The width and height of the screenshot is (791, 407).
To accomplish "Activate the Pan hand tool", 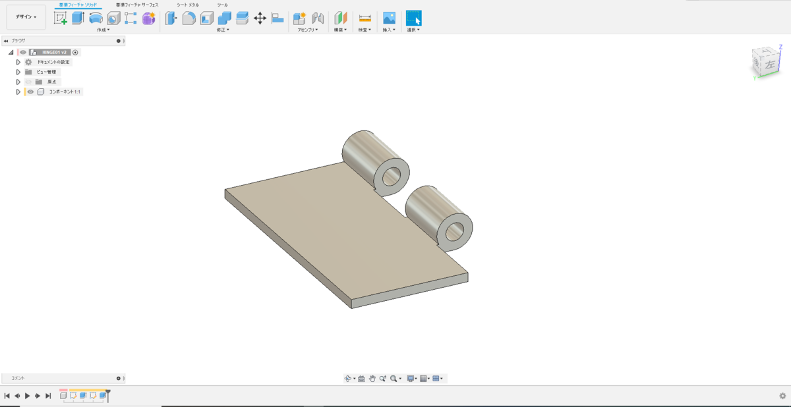I will 372,379.
